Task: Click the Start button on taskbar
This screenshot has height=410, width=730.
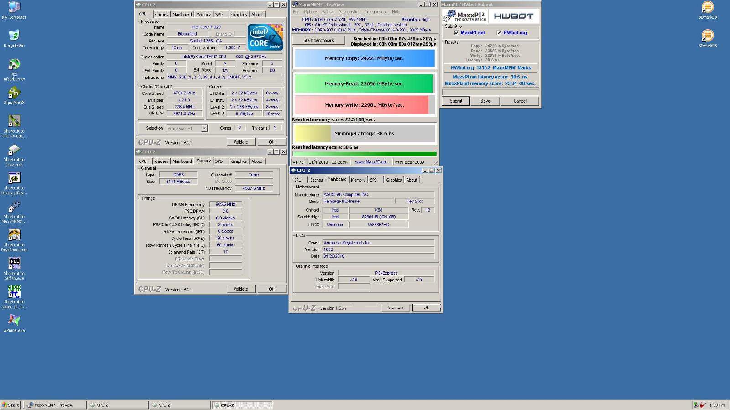Action: point(10,405)
